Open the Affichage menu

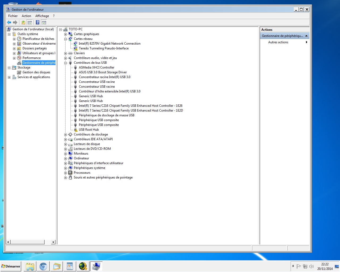(x=42, y=16)
